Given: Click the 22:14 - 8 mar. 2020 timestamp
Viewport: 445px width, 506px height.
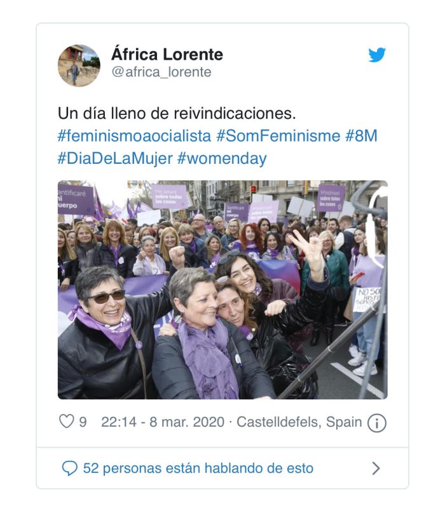Looking at the screenshot, I should (163, 422).
